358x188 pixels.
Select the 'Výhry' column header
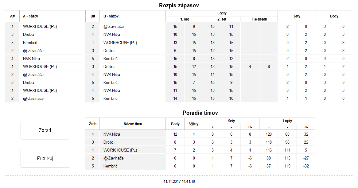tap(194, 124)
